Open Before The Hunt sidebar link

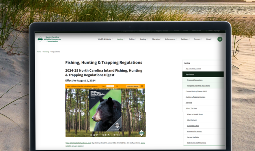pos(191,108)
